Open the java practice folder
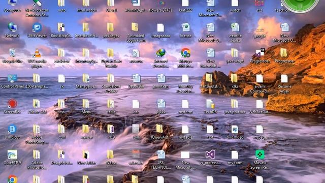 pyautogui.click(x=235, y=104)
